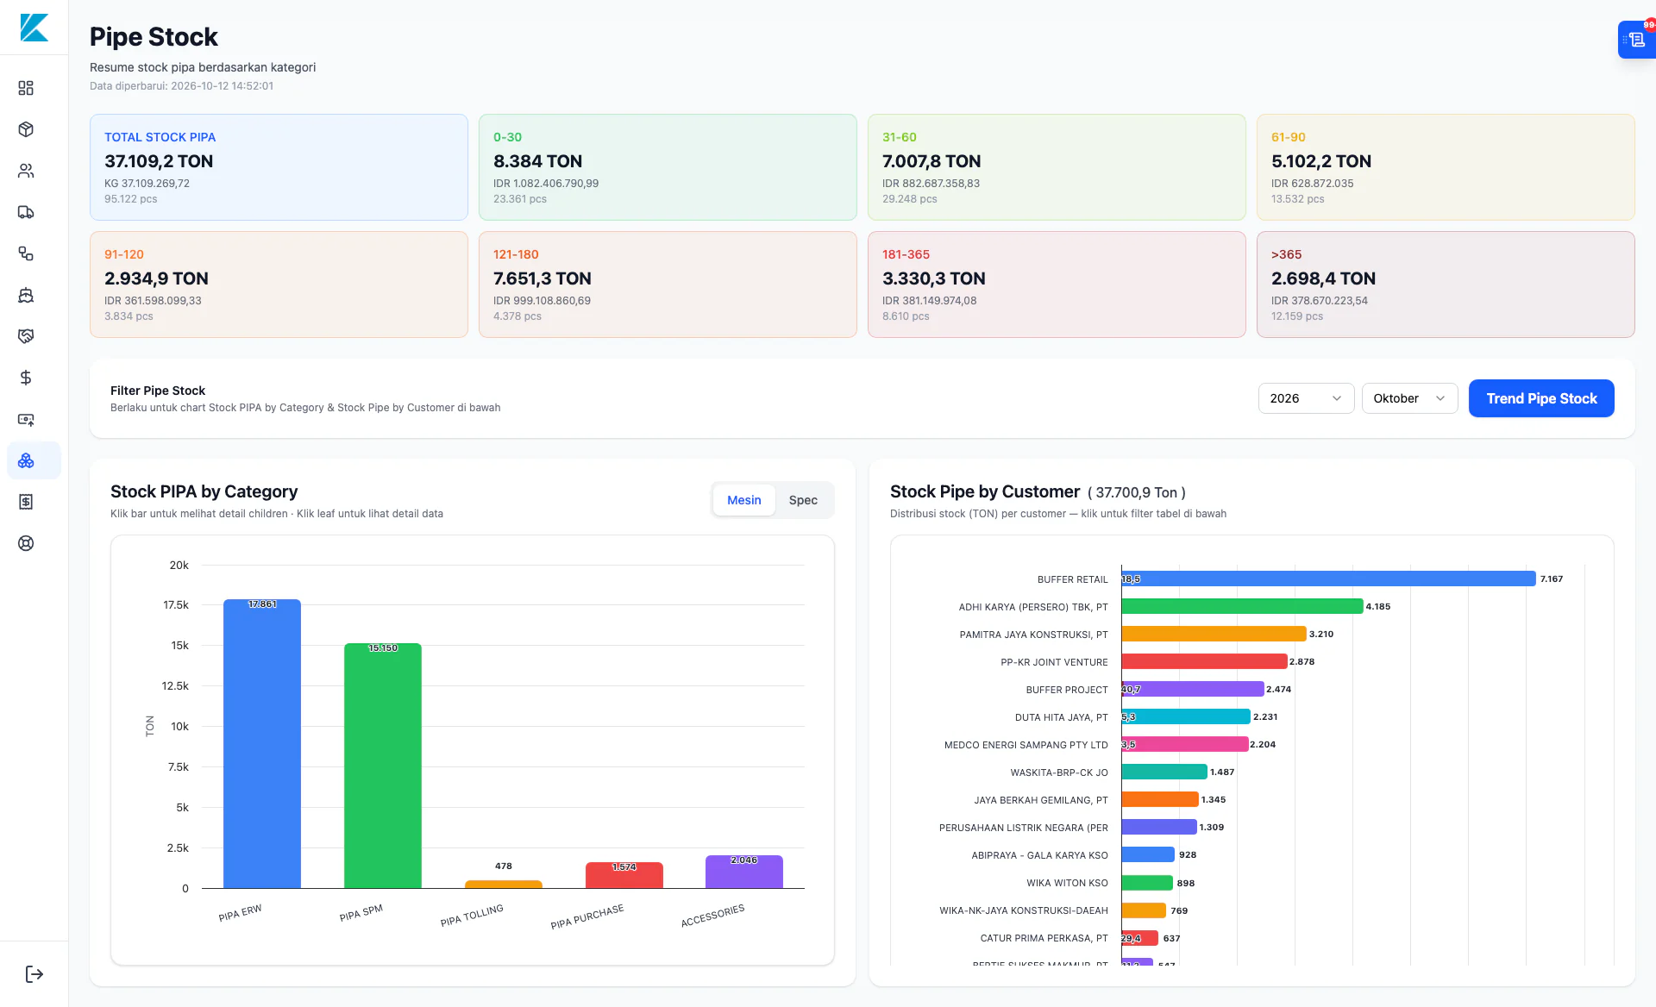Image resolution: width=1656 pixels, height=1007 pixels.
Task: Open the users sidebar icon
Action: (x=26, y=171)
